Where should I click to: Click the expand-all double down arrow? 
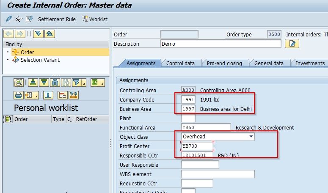click(38, 34)
